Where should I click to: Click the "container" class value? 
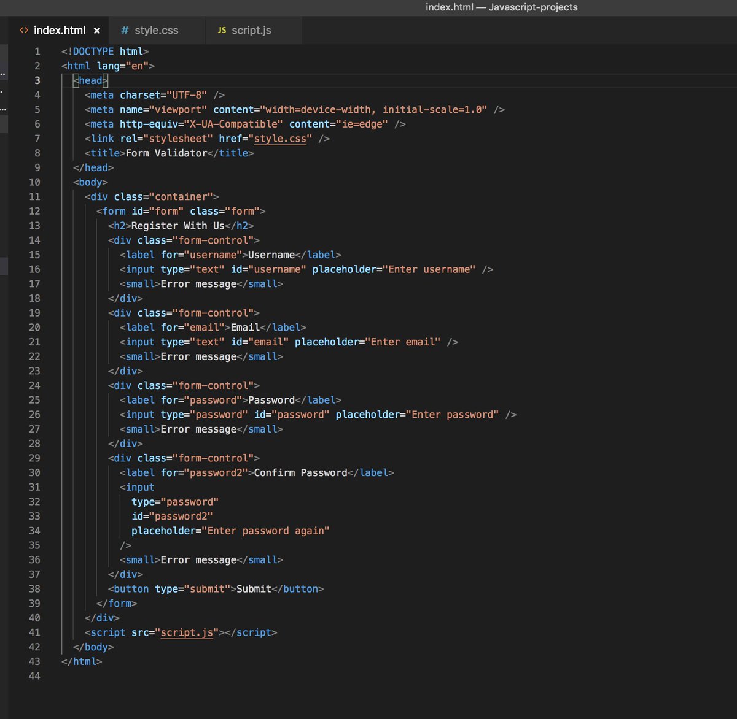pos(181,197)
